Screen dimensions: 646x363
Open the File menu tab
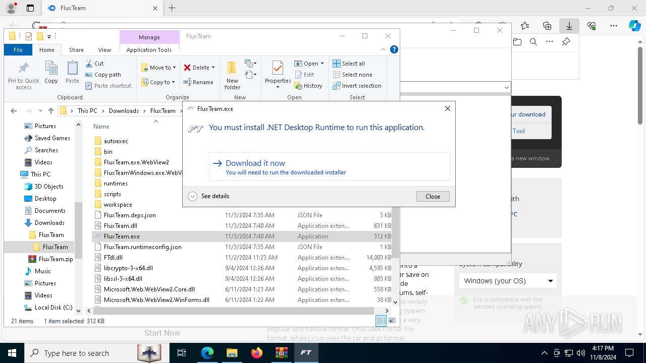[x=18, y=50]
